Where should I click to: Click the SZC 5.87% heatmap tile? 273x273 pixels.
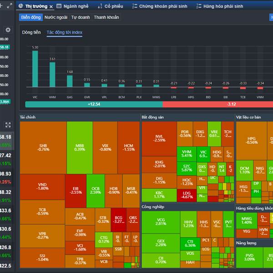coord(187,168)
